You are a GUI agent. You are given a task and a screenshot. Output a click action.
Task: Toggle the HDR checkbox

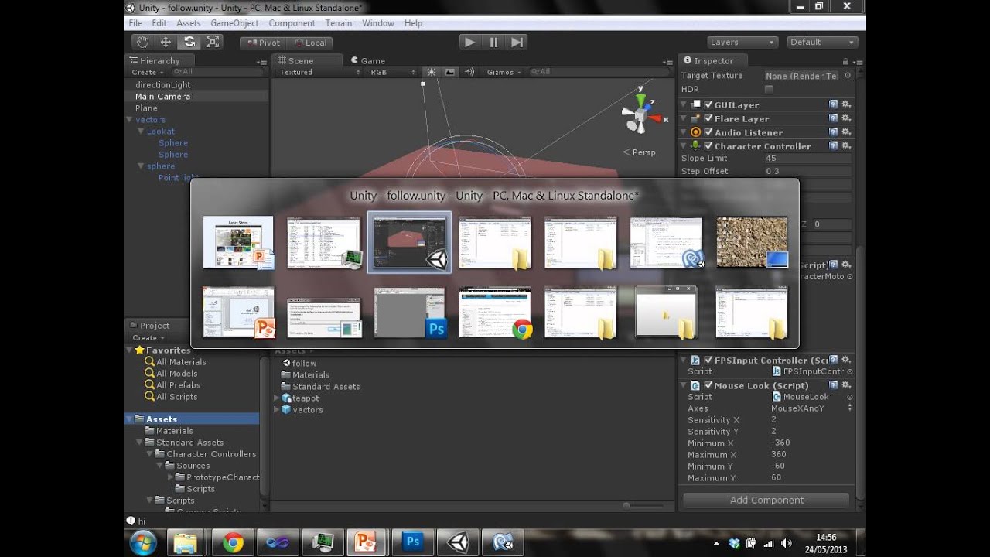point(769,89)
